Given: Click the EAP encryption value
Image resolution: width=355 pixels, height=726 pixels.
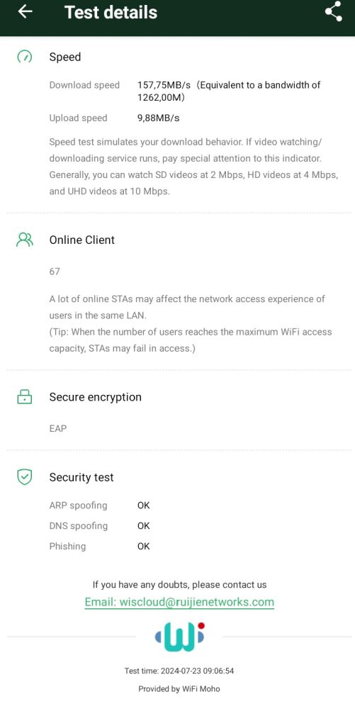Looking at the screenshot, I should [58, 429].
